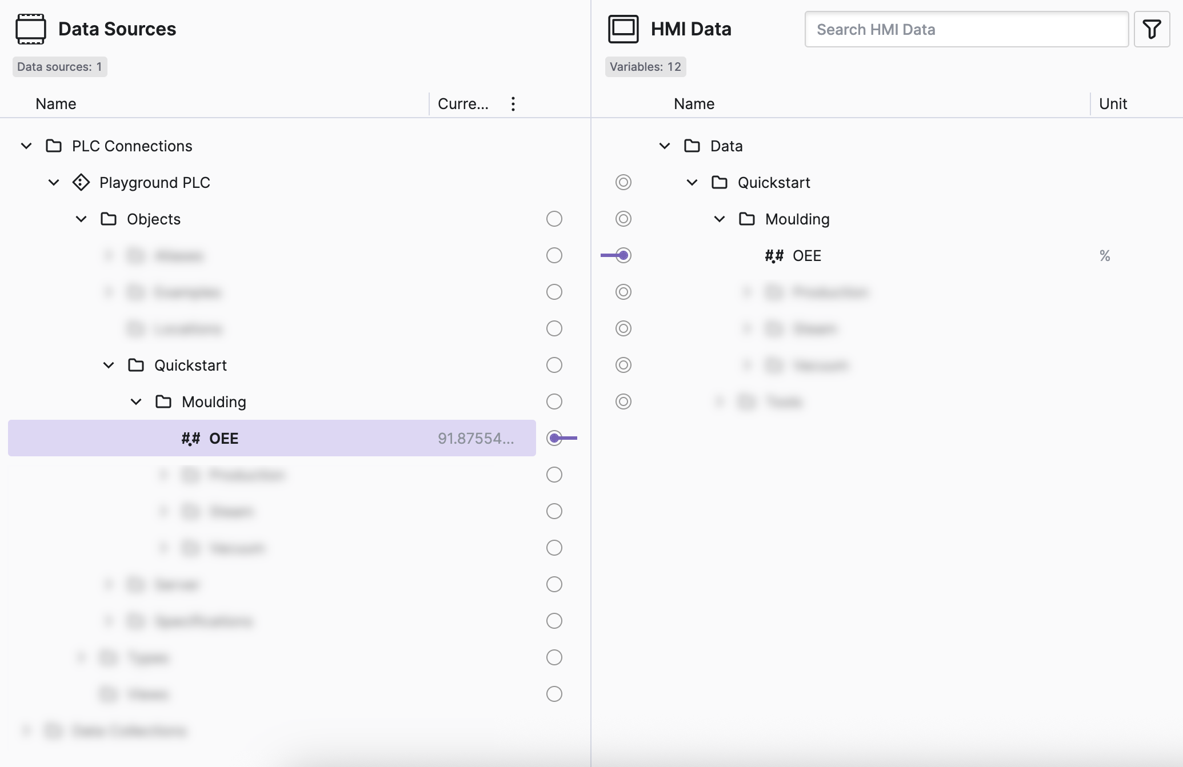The width and height of the screenshot is (1183, 767).
Task: Click the Name column header in Data Sources
Action: pyautogui.click(x=56, y=104)
